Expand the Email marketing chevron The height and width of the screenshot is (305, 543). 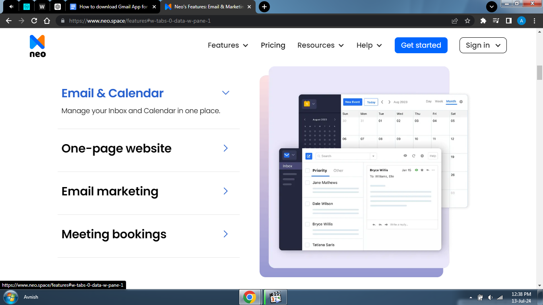226,191
